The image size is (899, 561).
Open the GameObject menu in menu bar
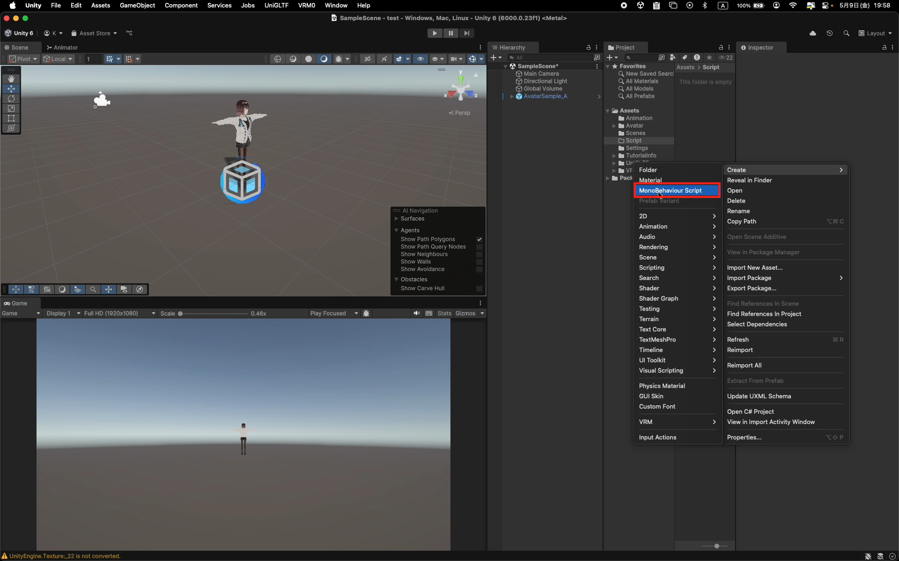[x=137, y=5]
